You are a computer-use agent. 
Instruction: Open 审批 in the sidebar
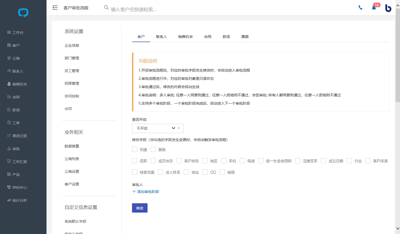[13, 149]
